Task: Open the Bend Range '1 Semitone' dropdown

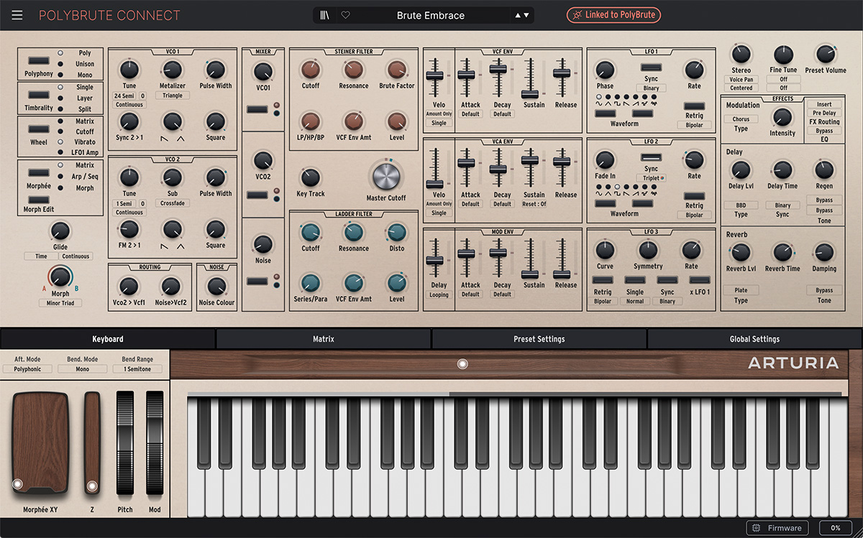Action: (x=137, y=369)
